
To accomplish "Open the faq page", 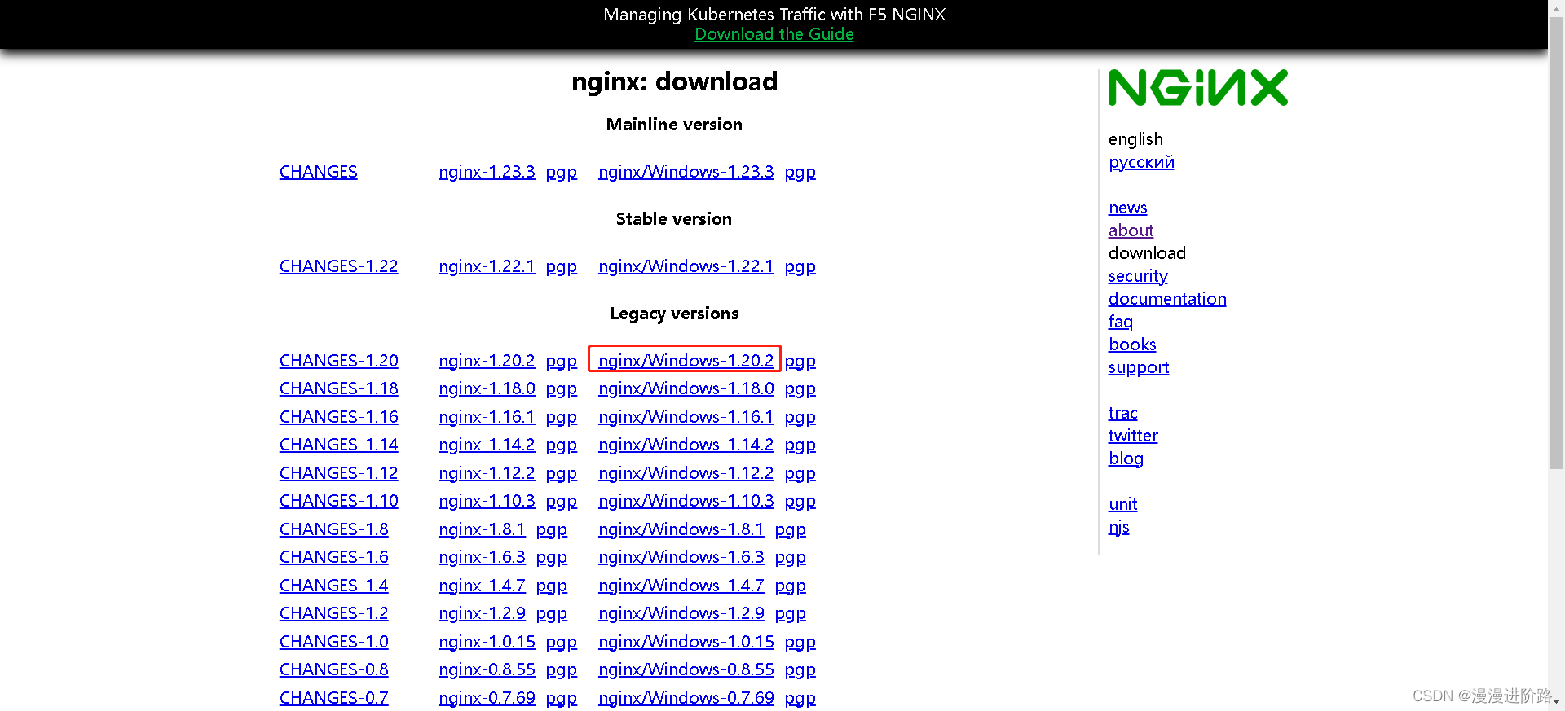I will tap(1120, 322).
